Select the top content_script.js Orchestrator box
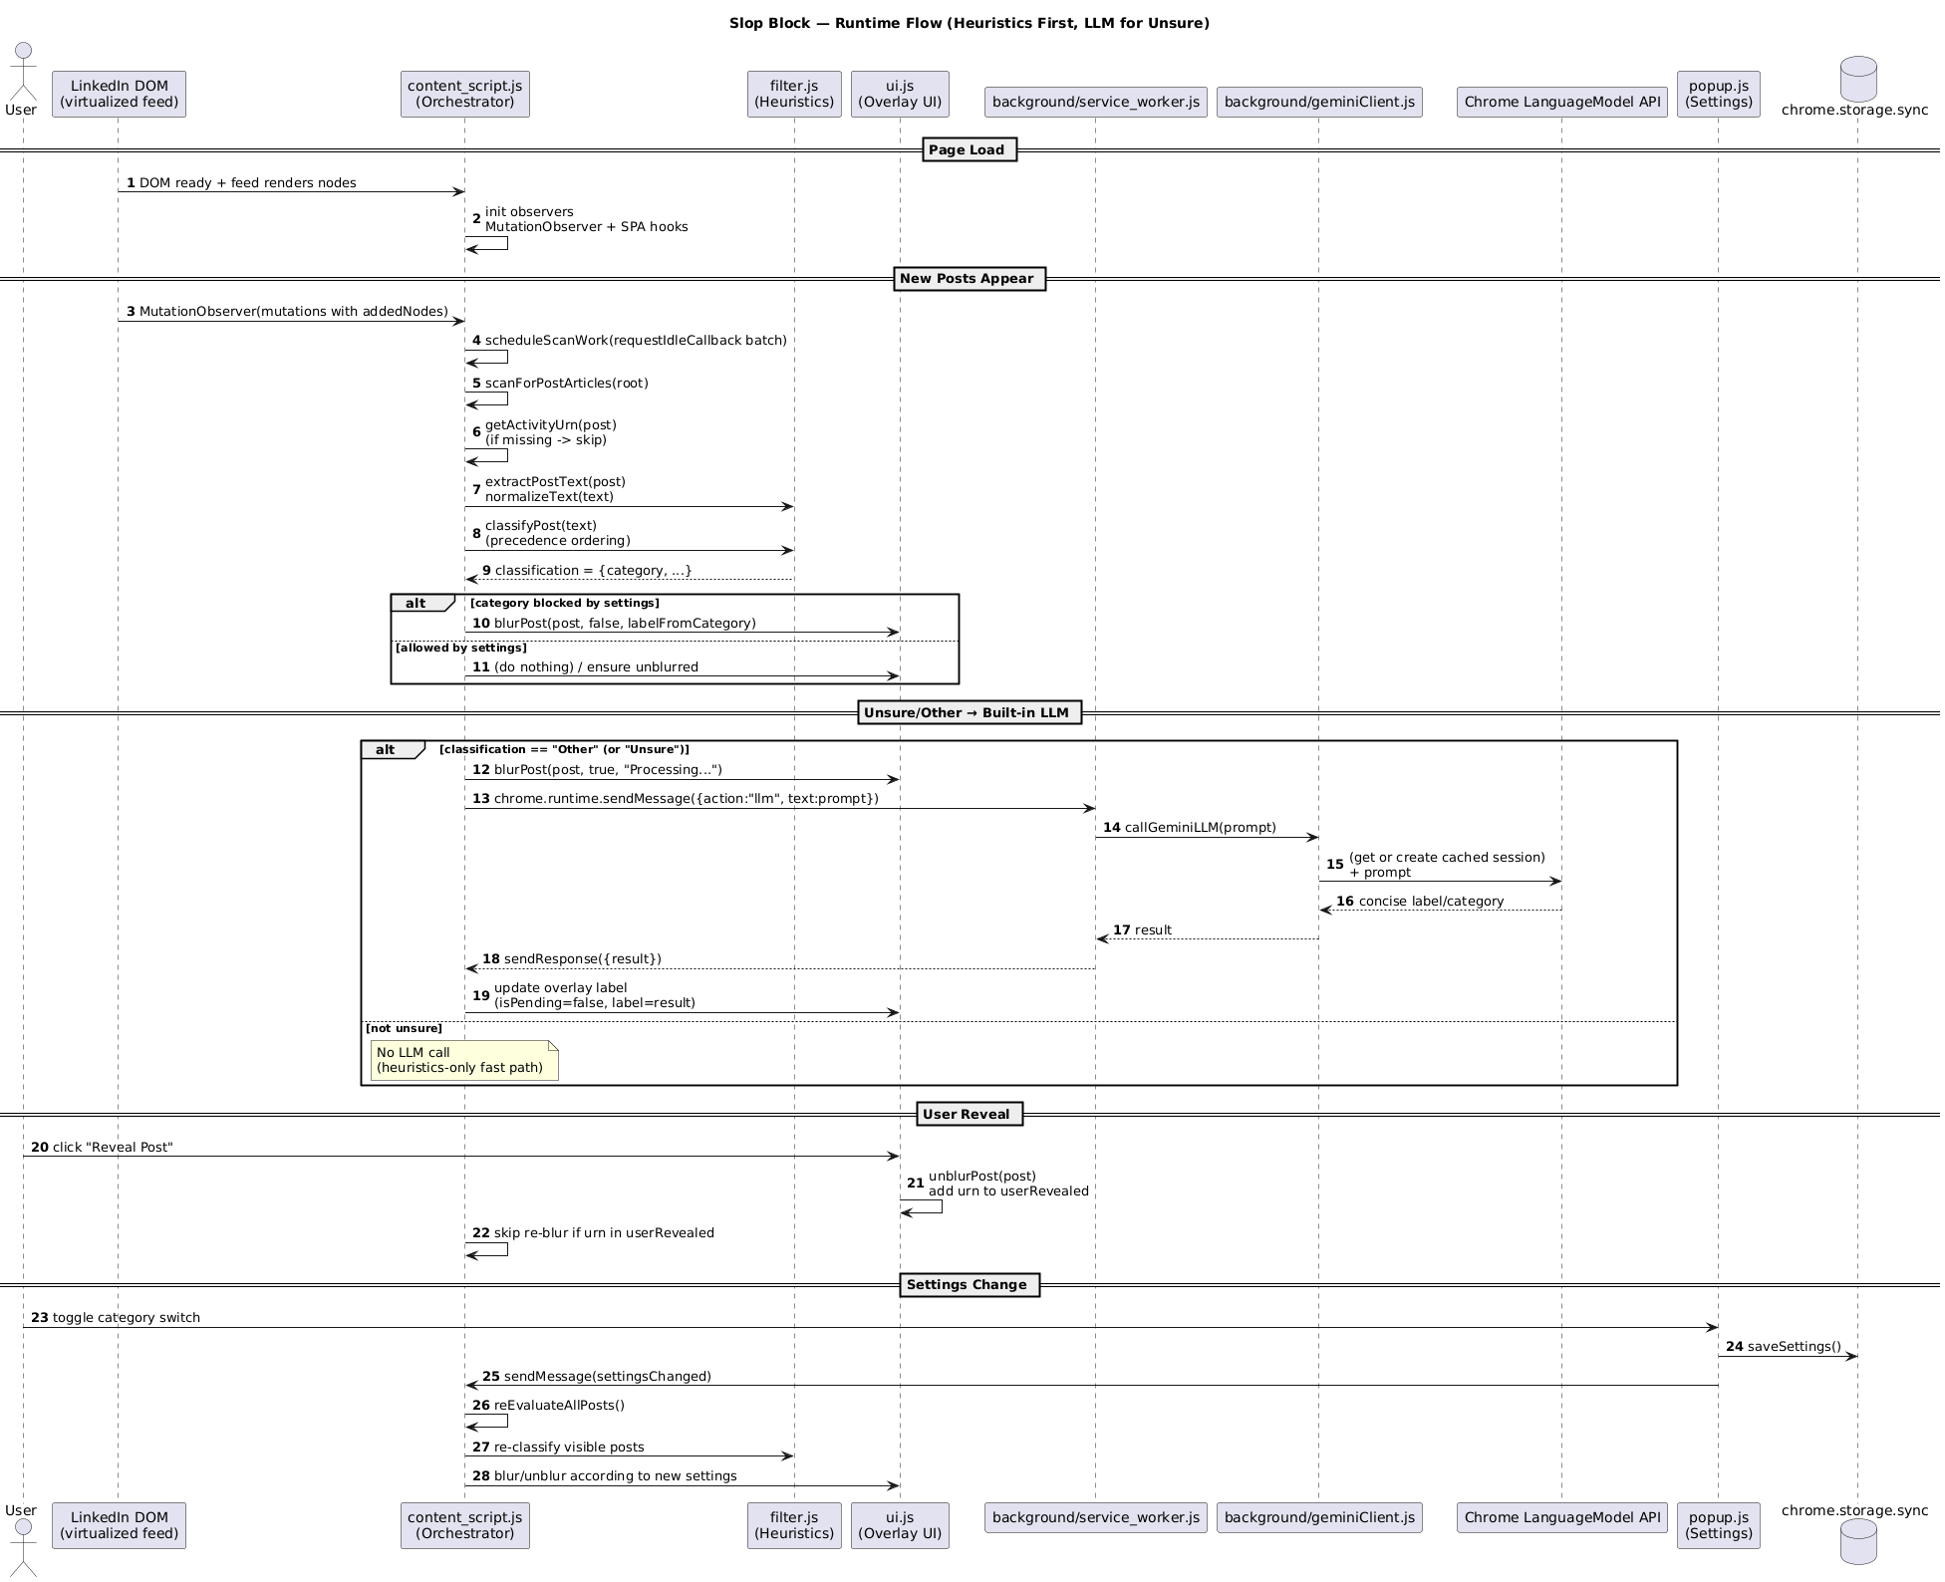The image size is (1945, 1582). [x=464, y=94]
